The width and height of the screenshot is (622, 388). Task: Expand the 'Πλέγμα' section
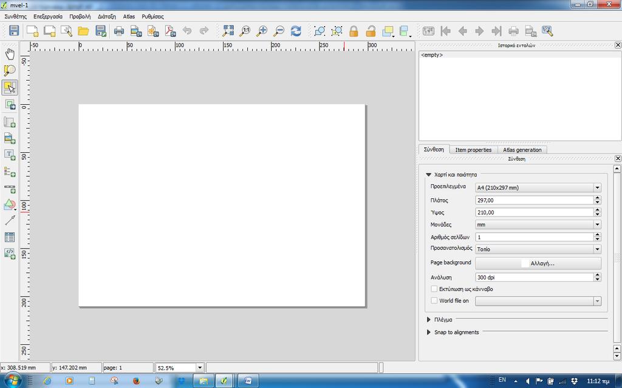pyautogui.click(x=428, y=319)
